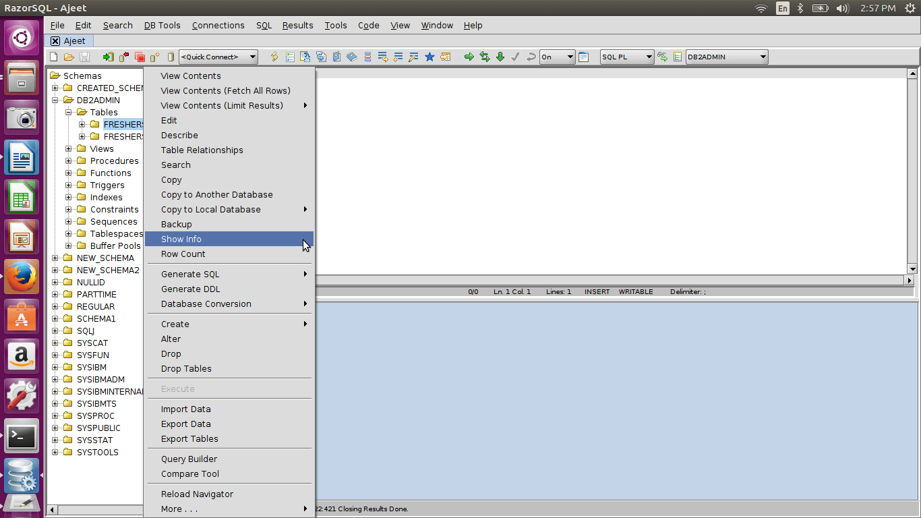This screenshot has height=518, width=921.
Task: Choose Row Count in the context menu
Action: (229, 254)
